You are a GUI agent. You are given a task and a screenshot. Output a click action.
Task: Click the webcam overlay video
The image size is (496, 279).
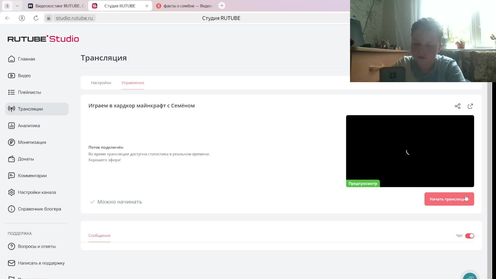point(423,41)
